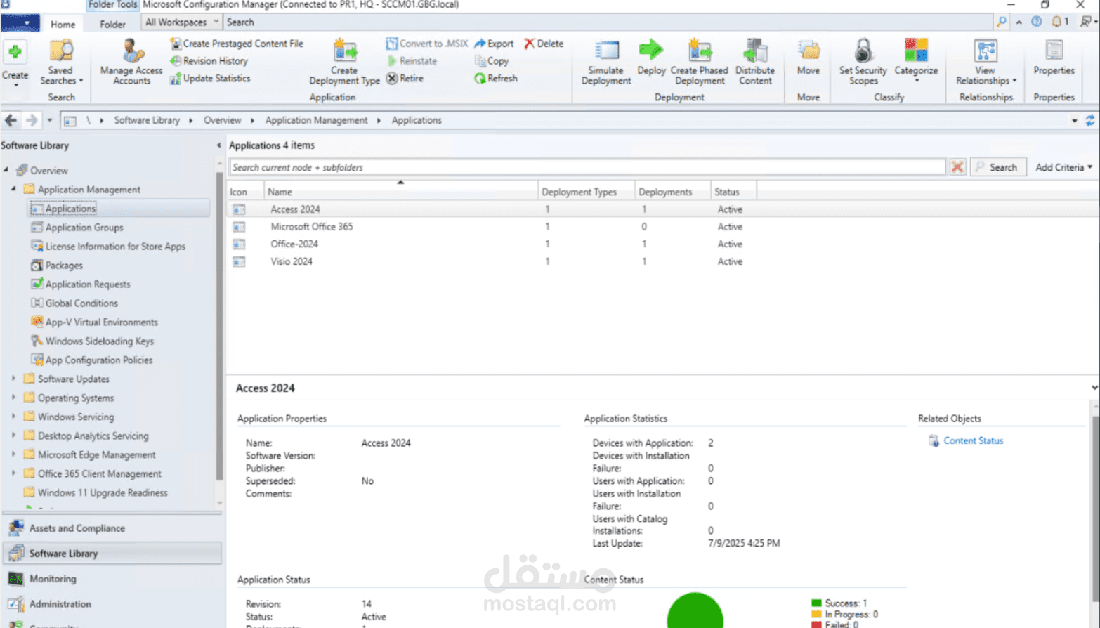
Task: Export the selected application
Action: 494,44
